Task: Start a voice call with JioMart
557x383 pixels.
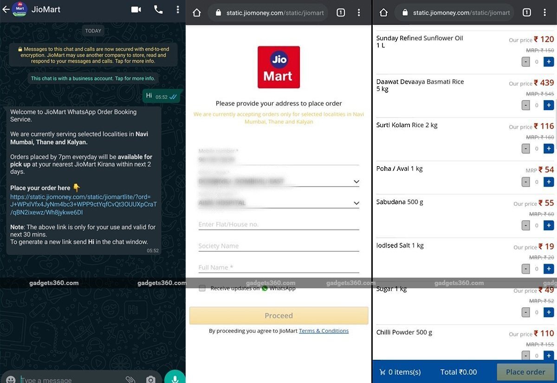Action: [x=158, y=9]
